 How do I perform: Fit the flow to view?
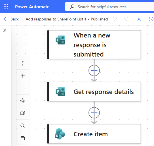tap(23, 101)
